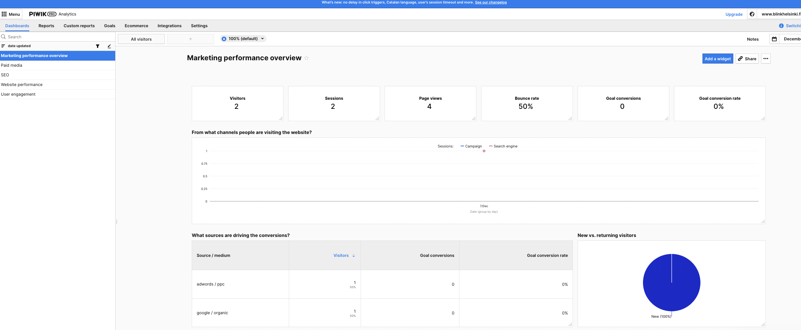Click the Menu button
Image resolution: width=801 pixels, height=330 pixels.
pos(11,14)
